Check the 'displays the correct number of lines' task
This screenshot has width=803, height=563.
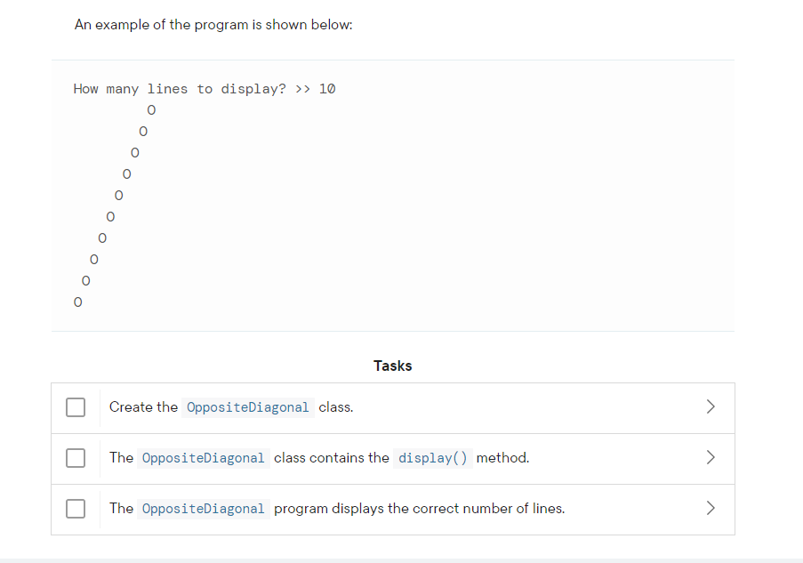[x=76, y=508]
